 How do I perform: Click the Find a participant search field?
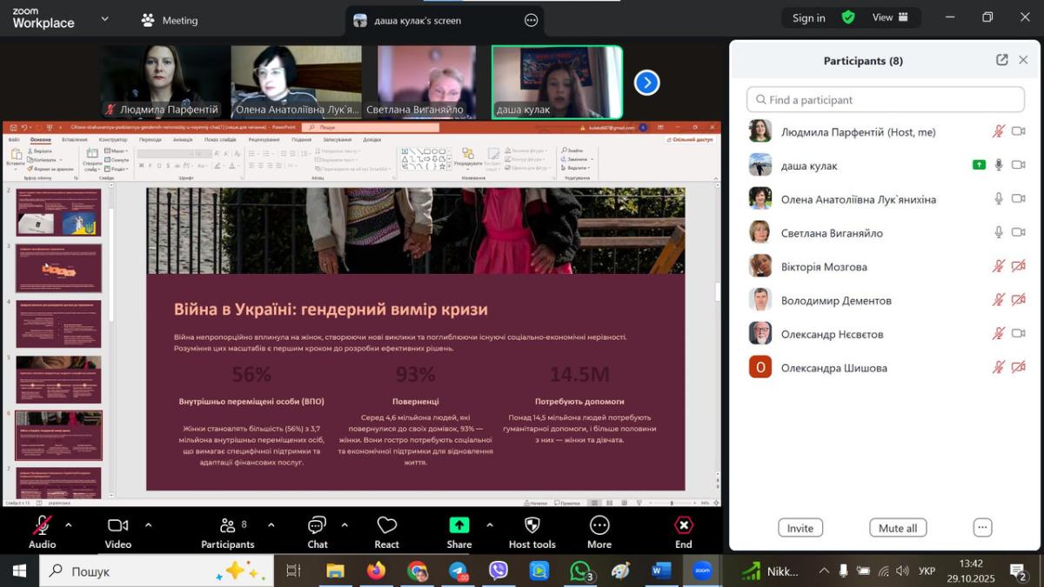[x=886, y=99]
